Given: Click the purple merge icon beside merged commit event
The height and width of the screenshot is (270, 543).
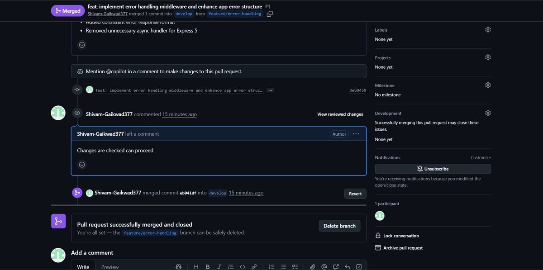Looking at the screenshot, I should (77, 193).
